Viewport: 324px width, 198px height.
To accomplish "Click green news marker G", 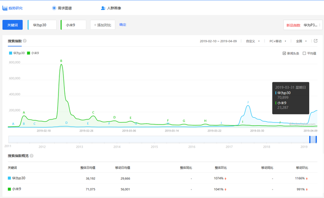I will tap(184, 121).
